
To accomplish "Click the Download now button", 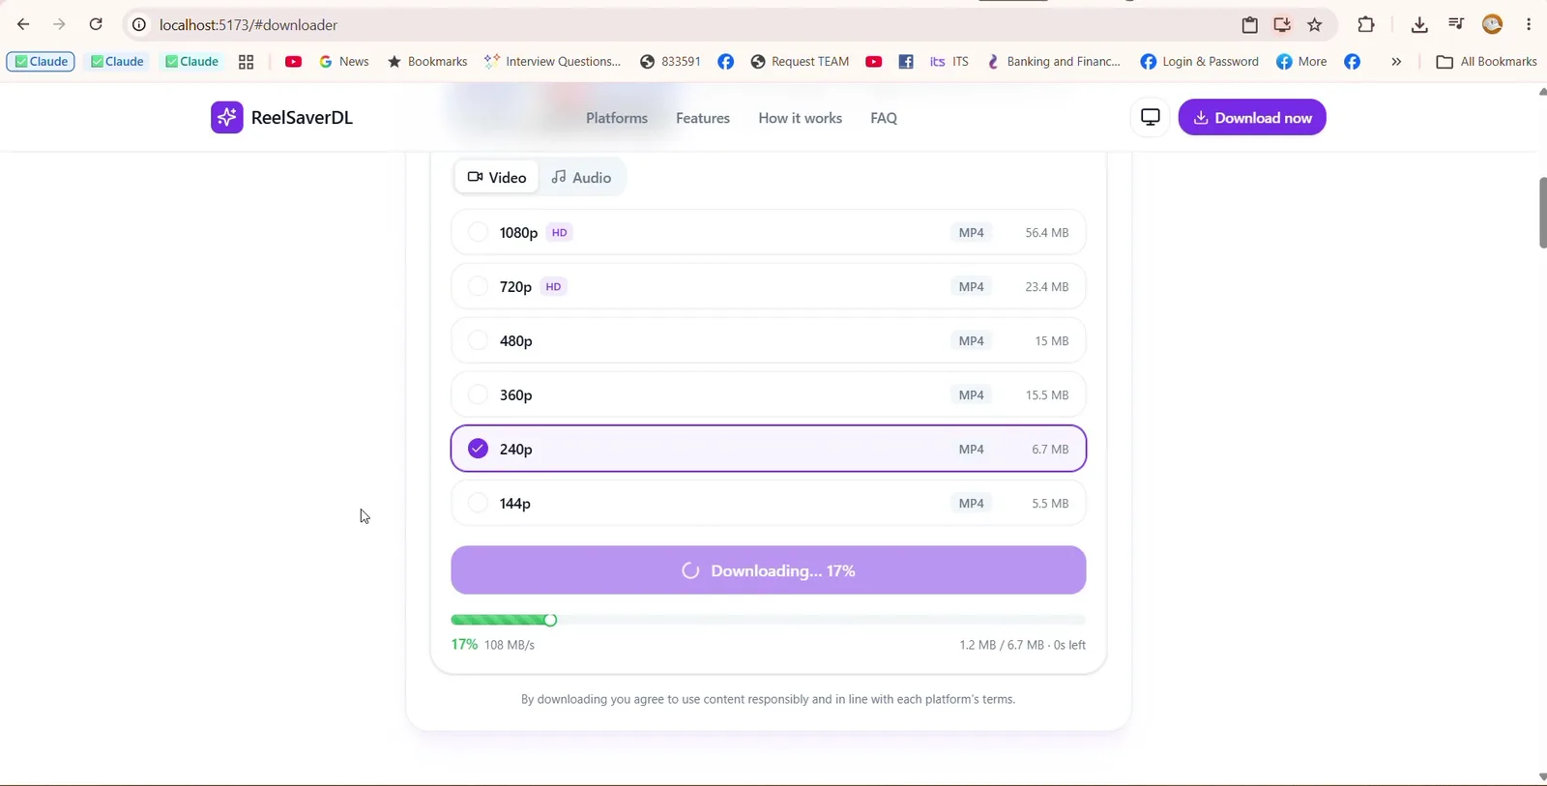I will point(1252,118).
